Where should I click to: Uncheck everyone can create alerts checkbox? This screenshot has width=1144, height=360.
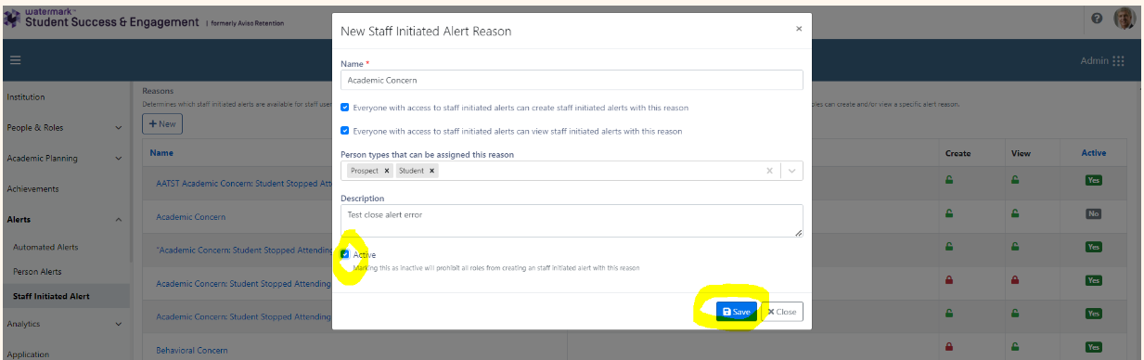[x=345, y=108]
